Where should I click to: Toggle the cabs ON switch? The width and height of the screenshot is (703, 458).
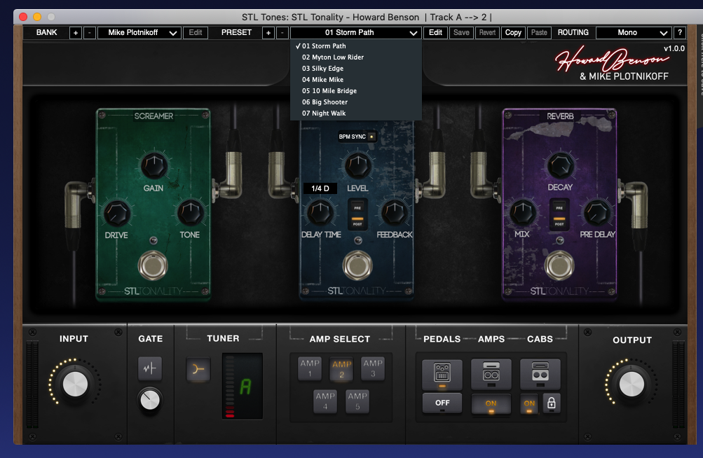[529, 403]
